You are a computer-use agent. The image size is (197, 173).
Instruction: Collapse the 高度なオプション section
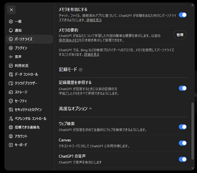click(75, 109)
